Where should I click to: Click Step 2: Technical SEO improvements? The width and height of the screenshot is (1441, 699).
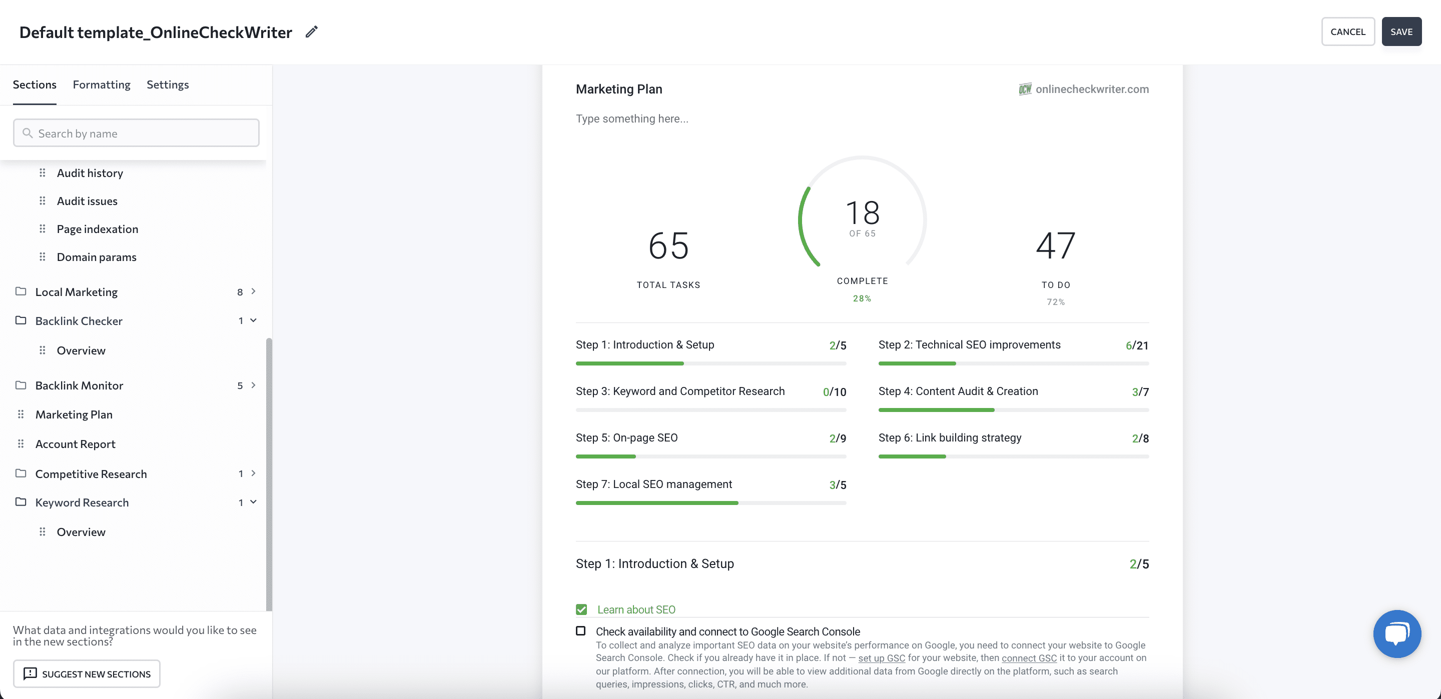(969, 344)
